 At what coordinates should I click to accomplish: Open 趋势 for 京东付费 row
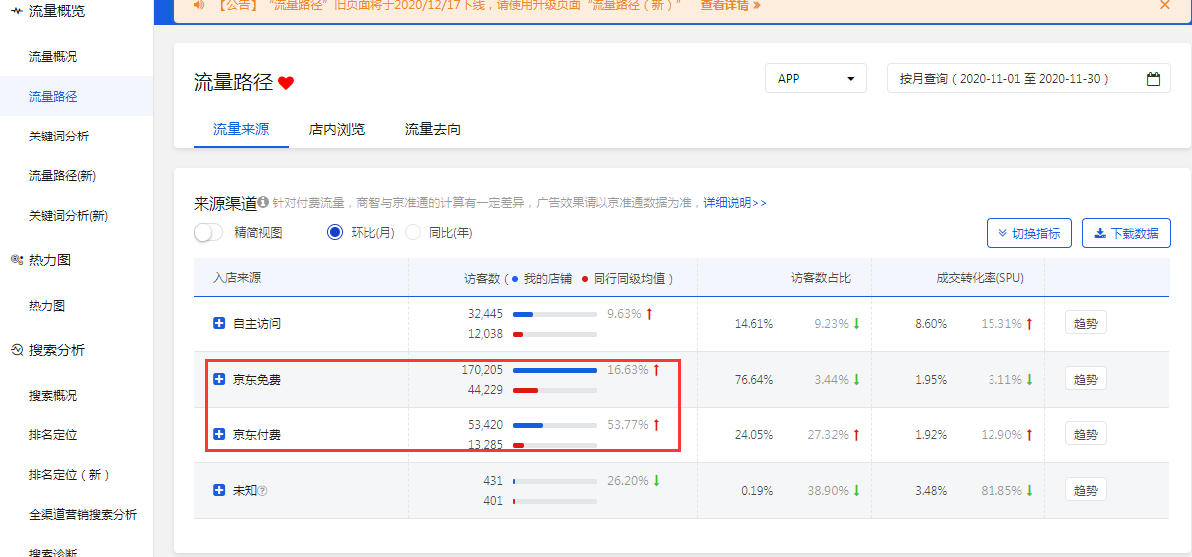(x=1085, y=433)
